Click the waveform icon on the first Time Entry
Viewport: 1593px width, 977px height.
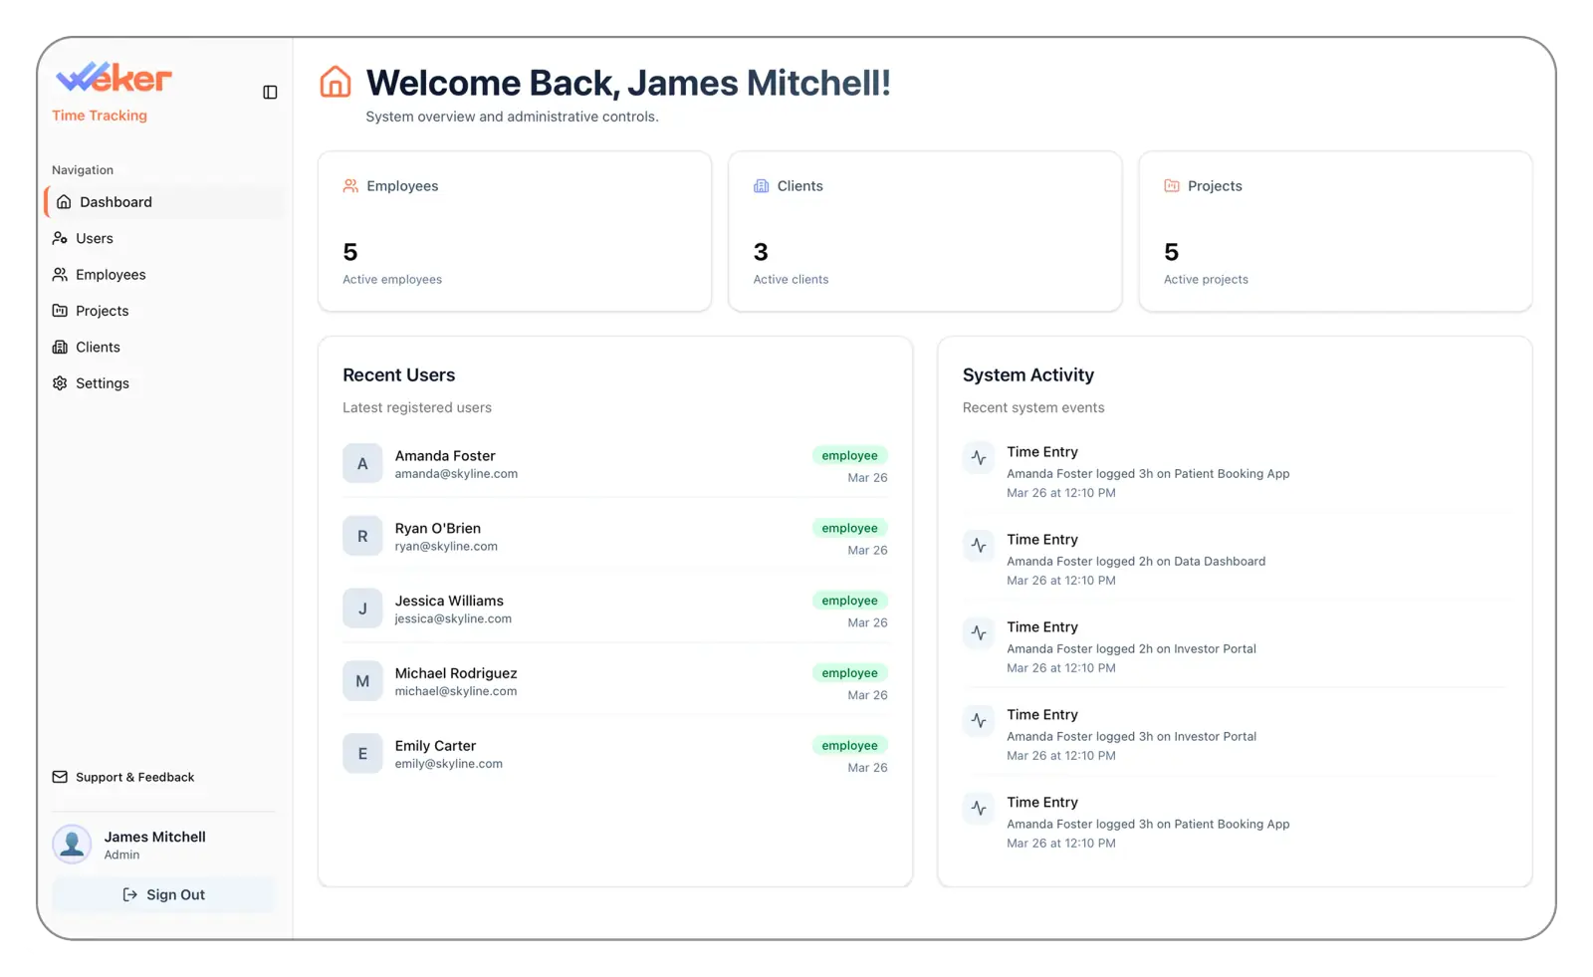(978, 458)
